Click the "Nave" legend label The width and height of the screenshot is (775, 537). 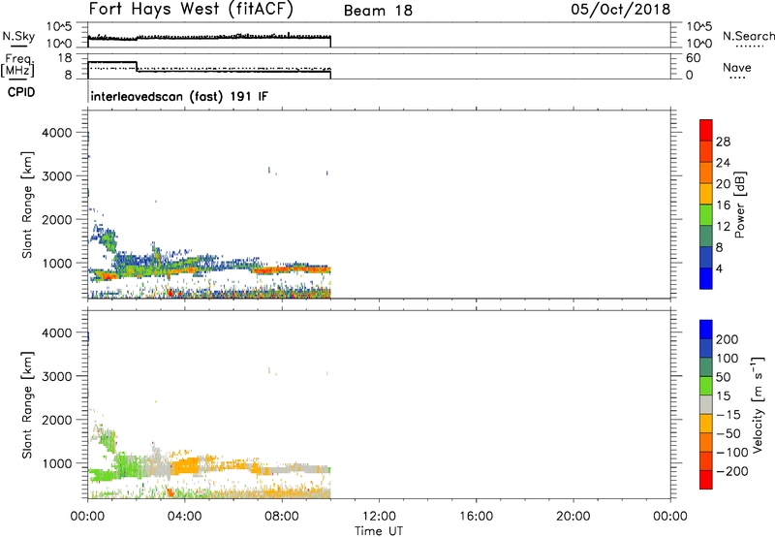point(737,67)
